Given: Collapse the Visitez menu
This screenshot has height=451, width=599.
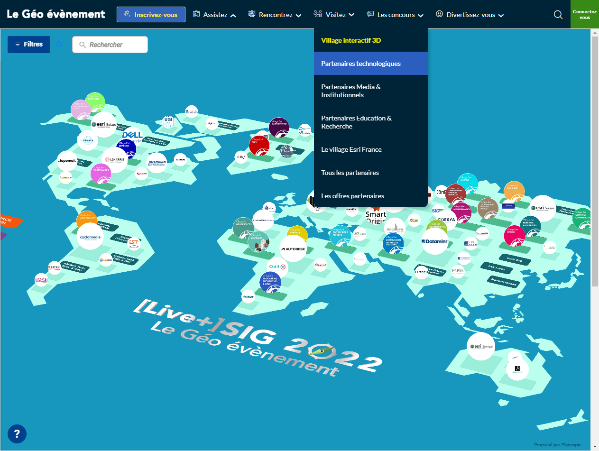Looking at the screenshot, I should pos(334,15).
